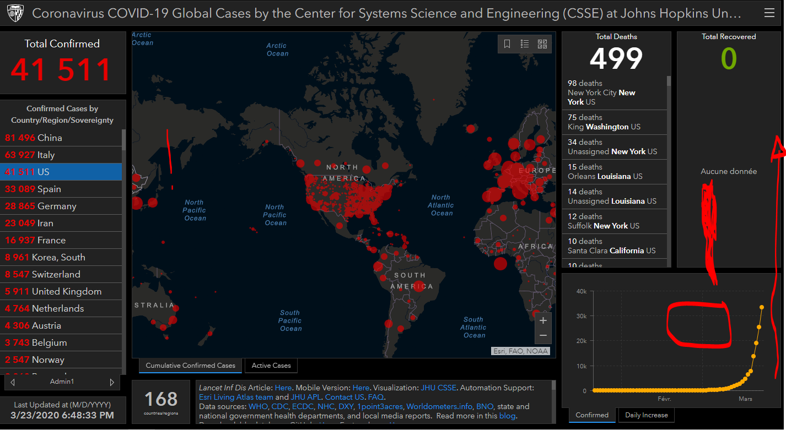Select Norway in the country list
This screenshot has width=786, height=430.
coord(61,360)
